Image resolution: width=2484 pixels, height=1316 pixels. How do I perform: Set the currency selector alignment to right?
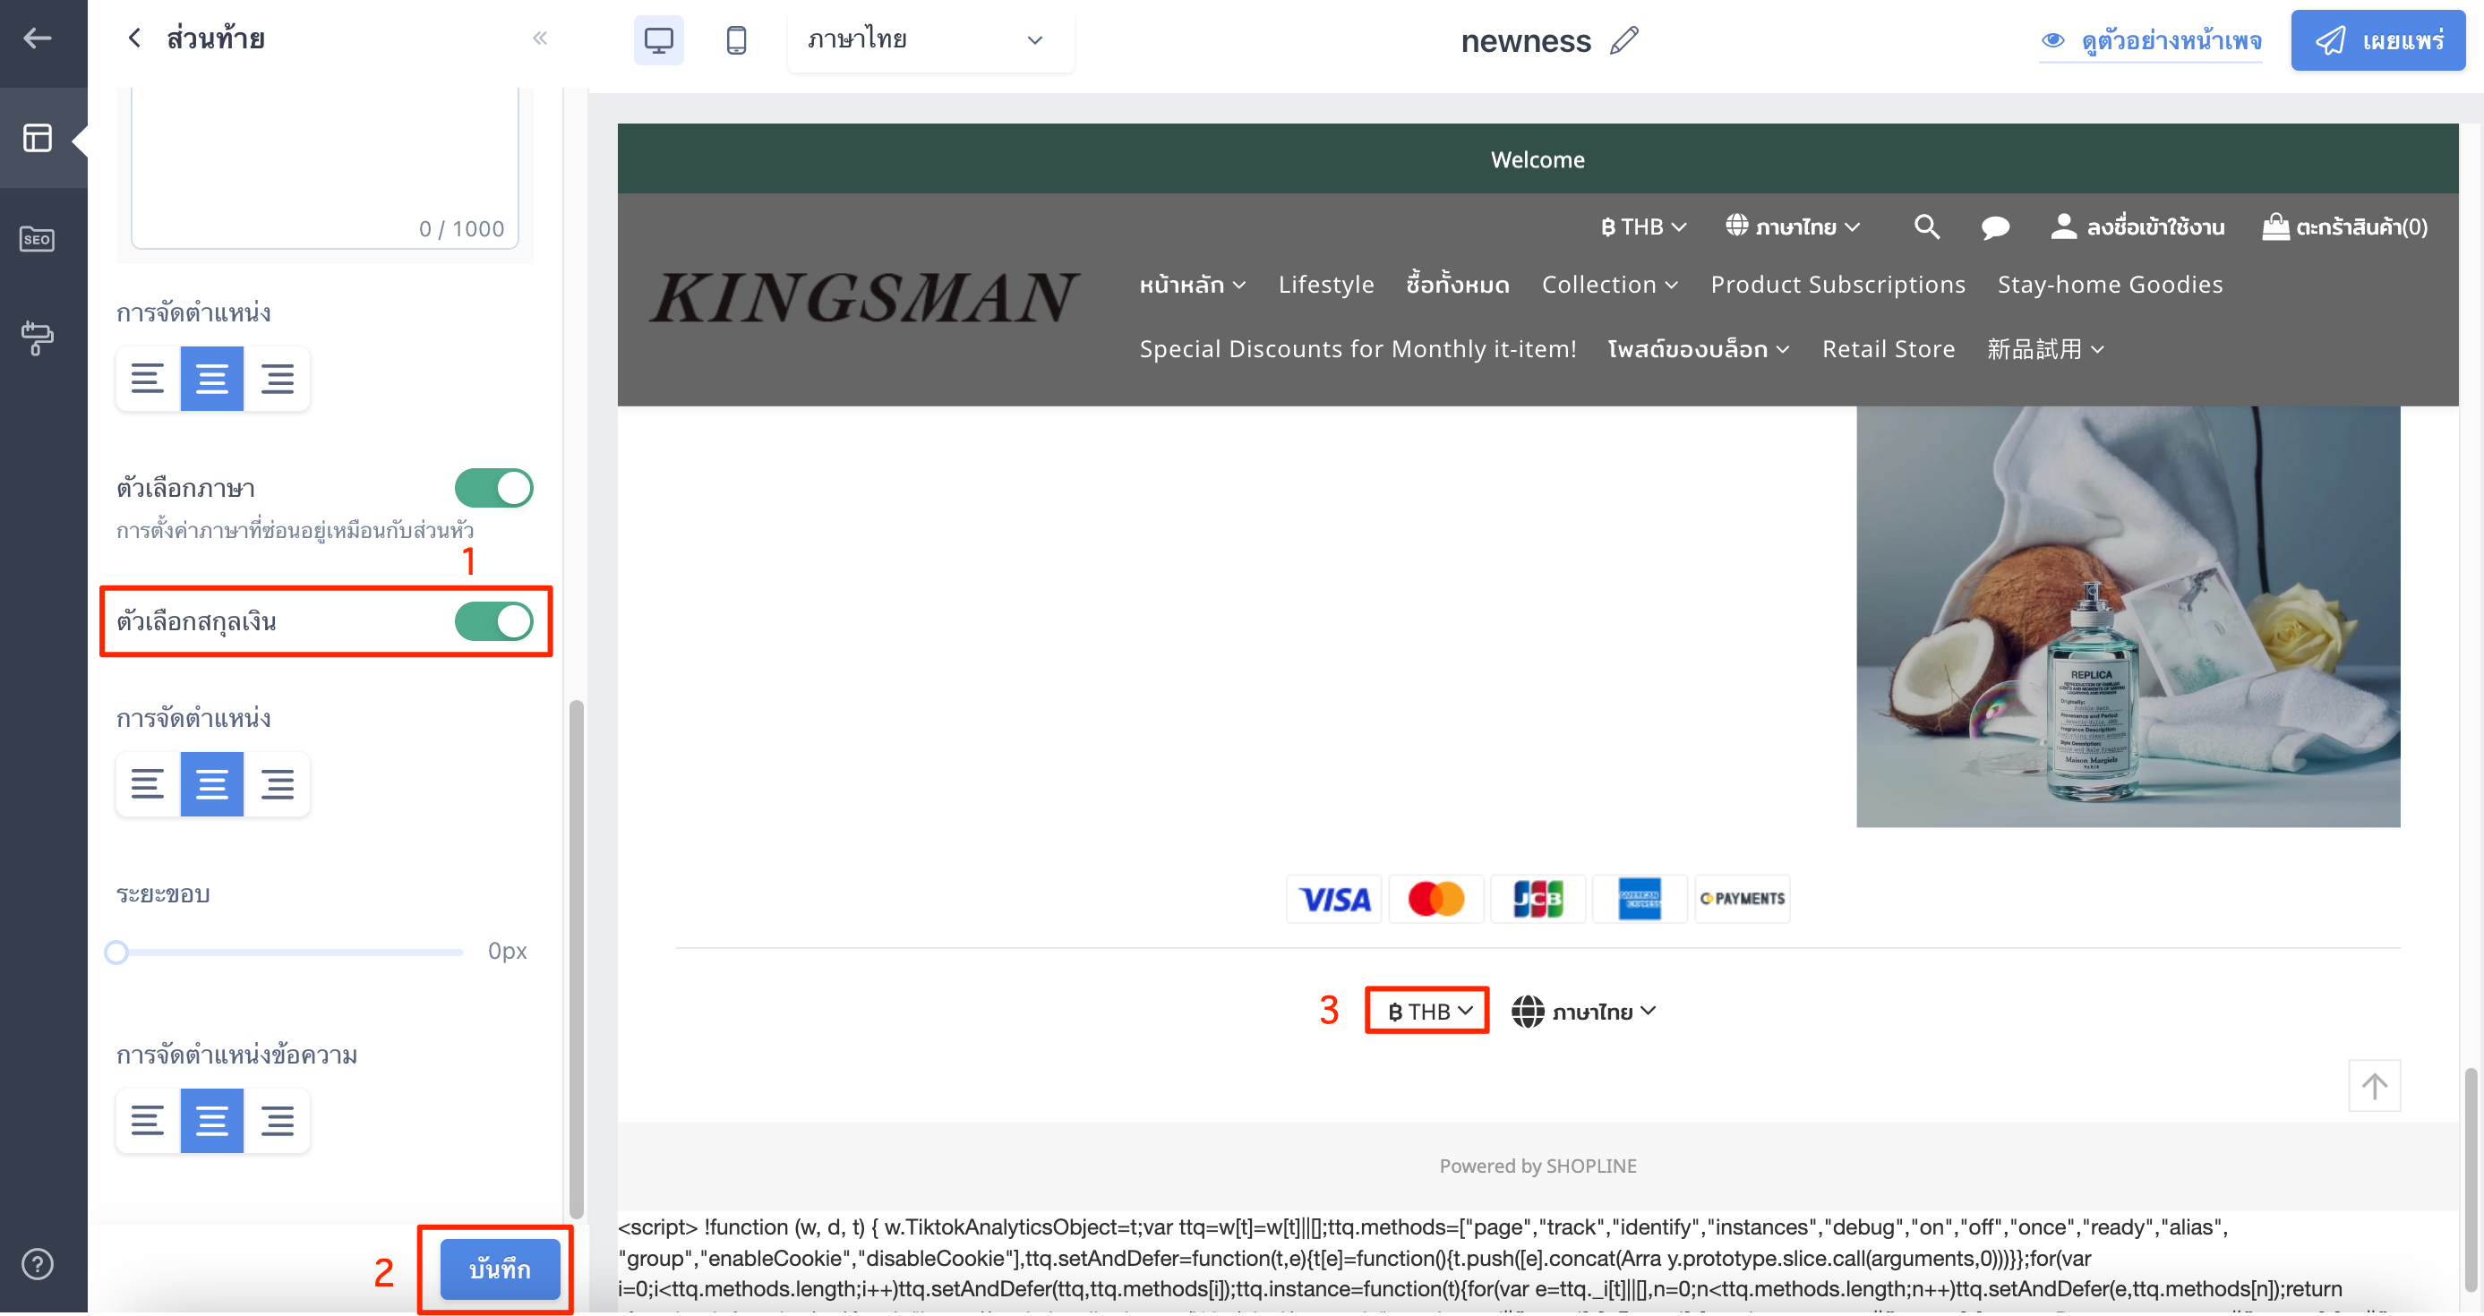277,785
